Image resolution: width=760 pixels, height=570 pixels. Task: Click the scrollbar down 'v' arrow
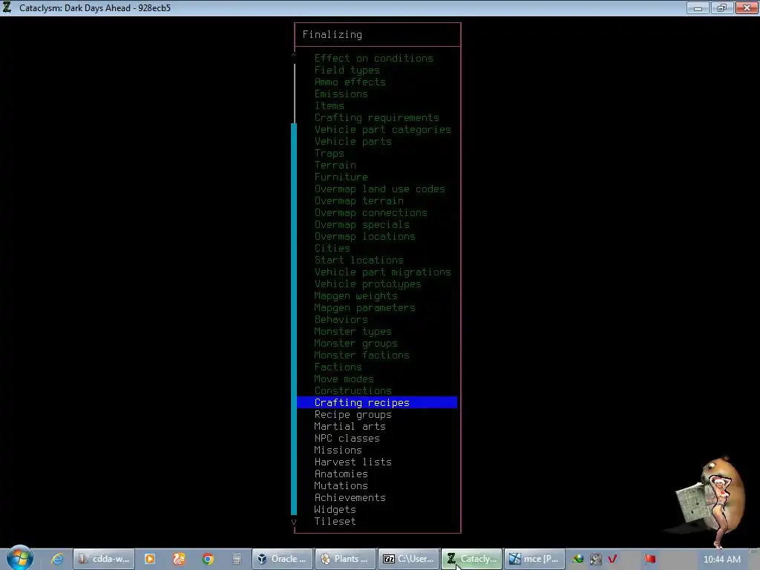point(294,522)
